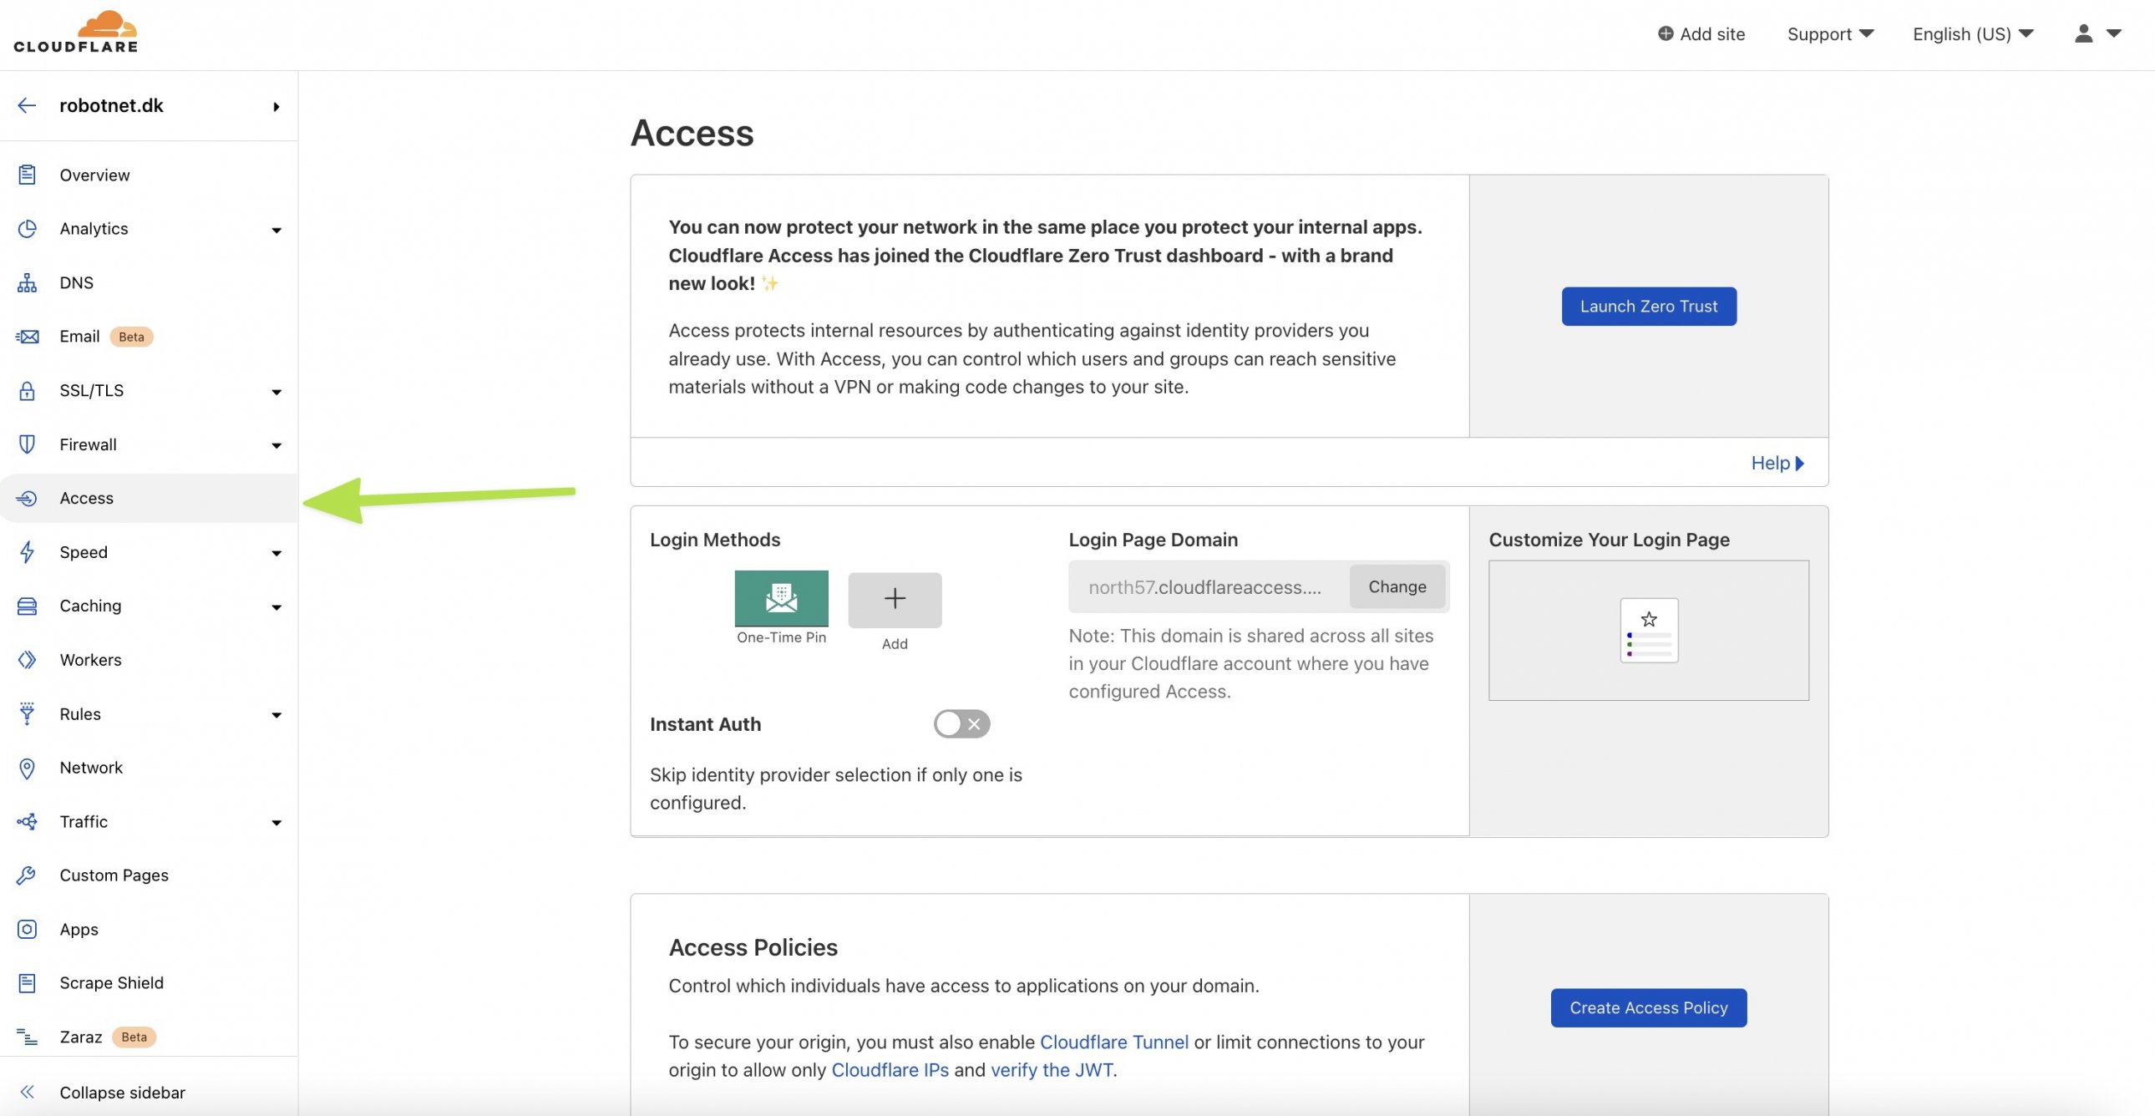Image resolution: width=2155 pixels, height=1116 pixels.
Task: Click the Traffic routing icon
Action: click(x=27, y=821)
